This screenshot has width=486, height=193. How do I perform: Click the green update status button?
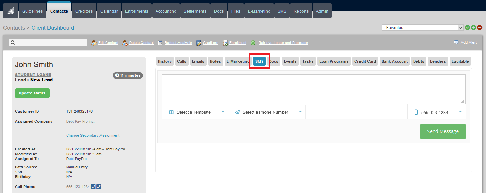32,93
